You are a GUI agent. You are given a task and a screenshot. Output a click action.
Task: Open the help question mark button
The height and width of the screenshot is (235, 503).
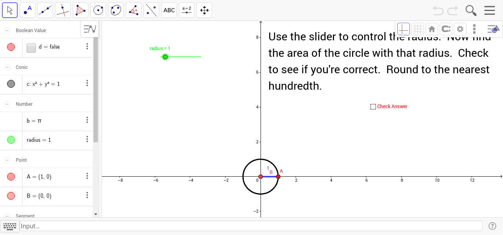(x=492, y=226)
